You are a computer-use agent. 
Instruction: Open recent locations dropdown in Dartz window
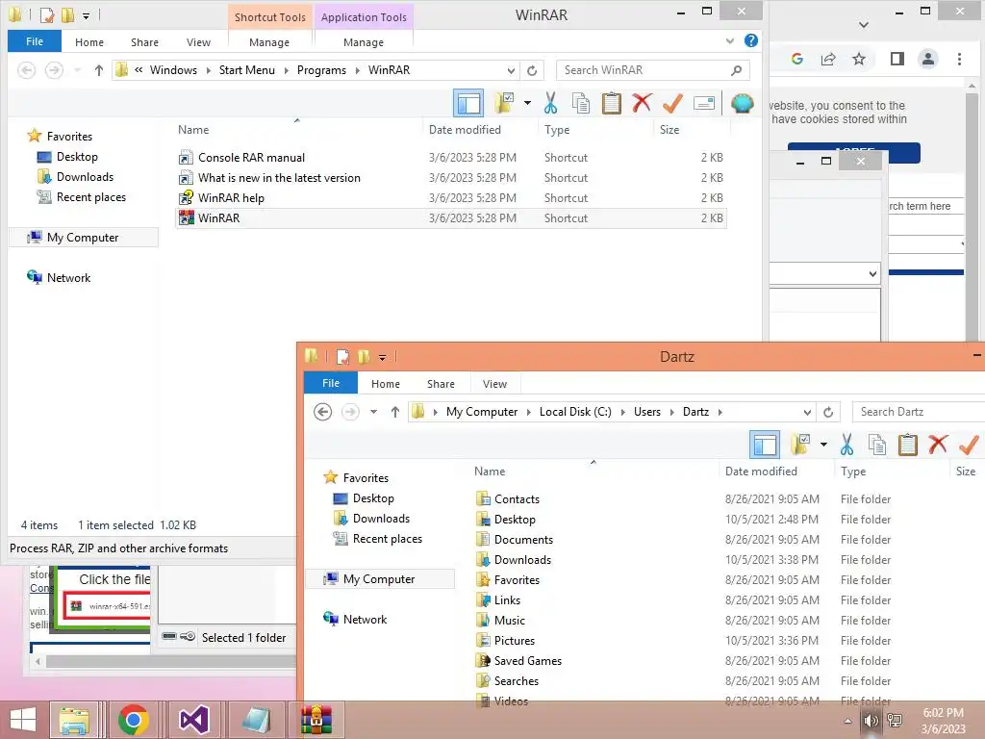373,412
